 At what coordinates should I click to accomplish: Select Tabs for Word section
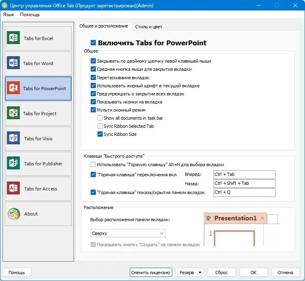(38, 63)
